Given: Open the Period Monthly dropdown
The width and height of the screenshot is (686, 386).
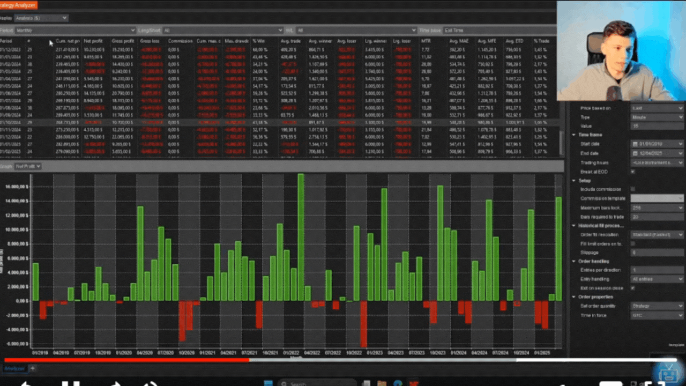Looking at the screenshot, I should [75, 31].
